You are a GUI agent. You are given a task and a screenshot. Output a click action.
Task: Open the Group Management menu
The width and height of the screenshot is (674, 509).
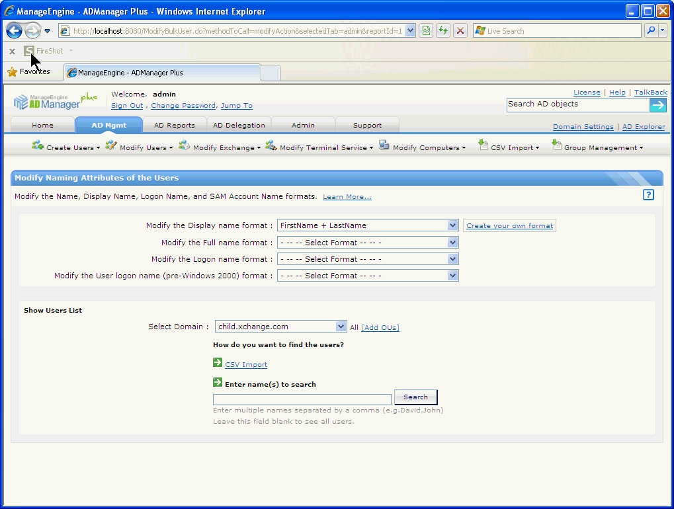point(601,147)
